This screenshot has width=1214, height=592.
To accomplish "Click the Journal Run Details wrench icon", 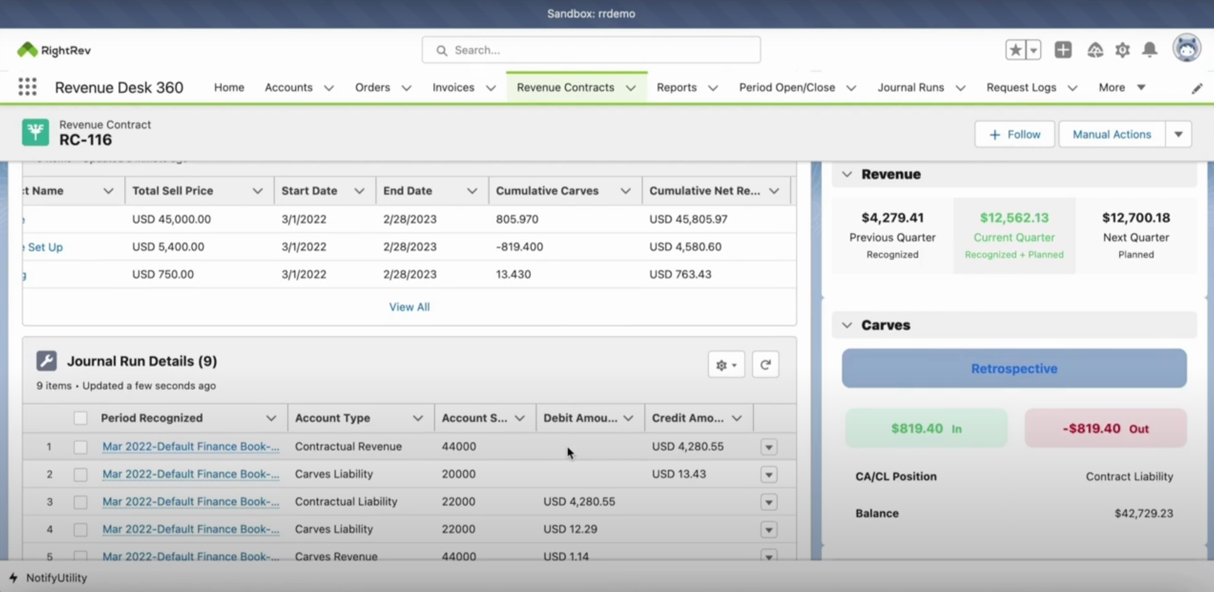I will 46,361.
